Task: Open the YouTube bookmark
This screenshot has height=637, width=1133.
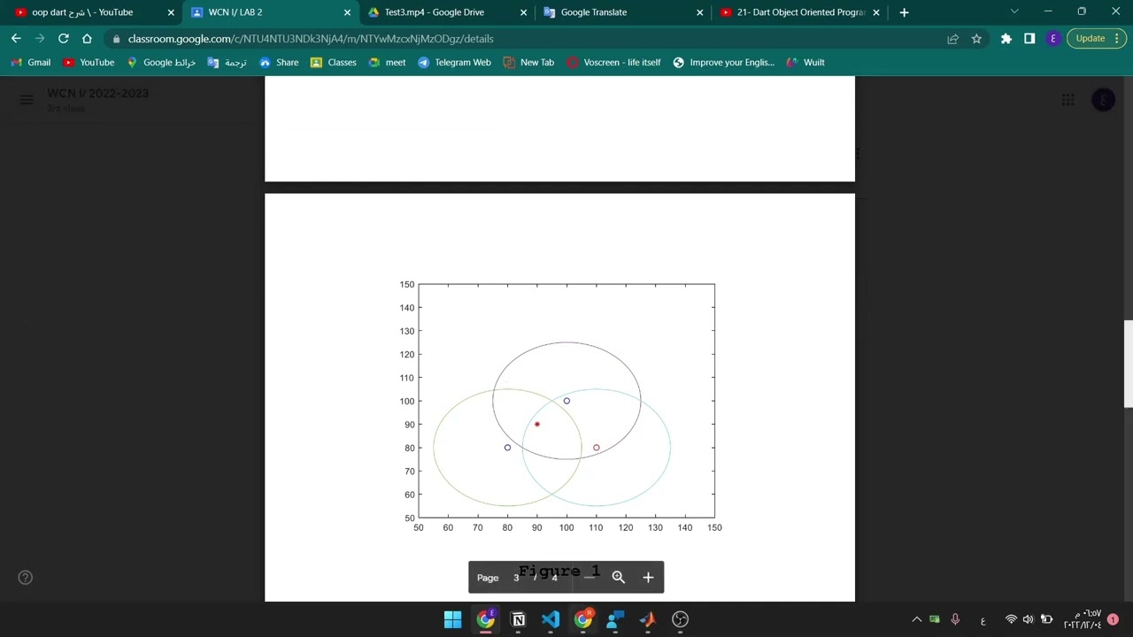Action: point(89,63)
